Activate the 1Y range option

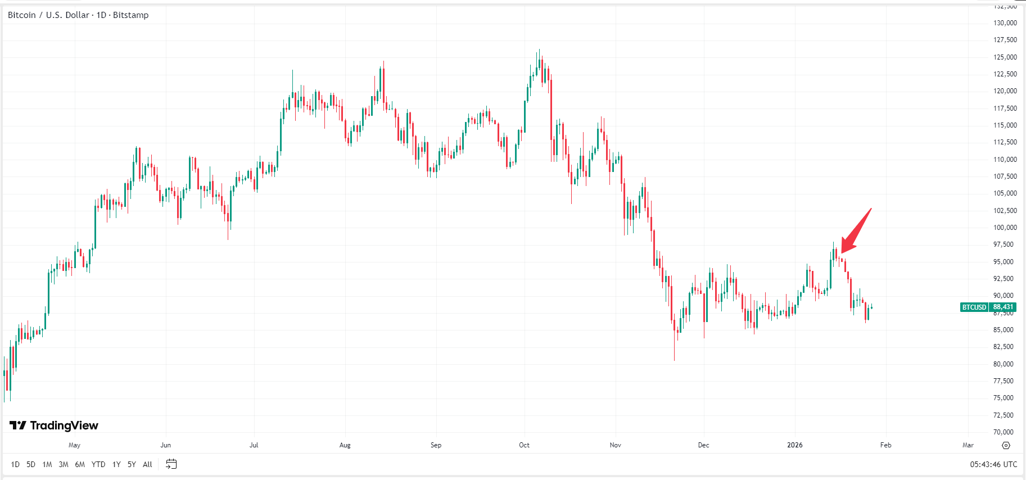tap(116, 465)
